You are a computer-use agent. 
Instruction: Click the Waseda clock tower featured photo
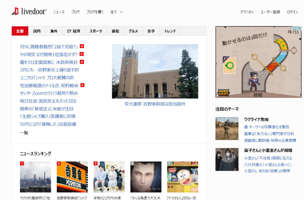tap(155, 71)
